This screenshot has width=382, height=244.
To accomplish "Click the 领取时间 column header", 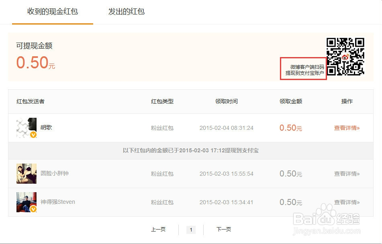I will point(227,101).
